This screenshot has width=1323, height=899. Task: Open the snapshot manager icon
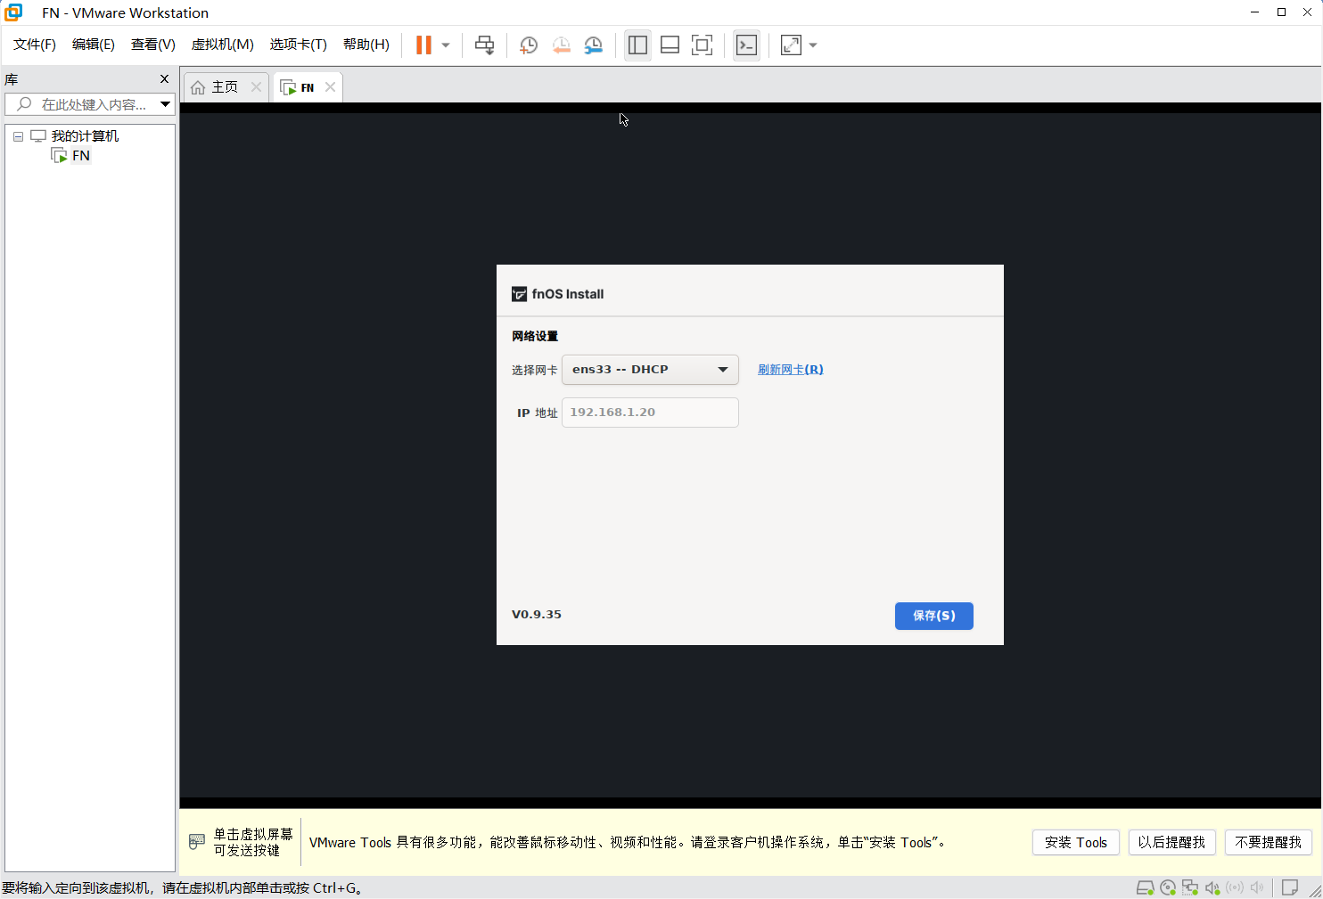point(593,45)
